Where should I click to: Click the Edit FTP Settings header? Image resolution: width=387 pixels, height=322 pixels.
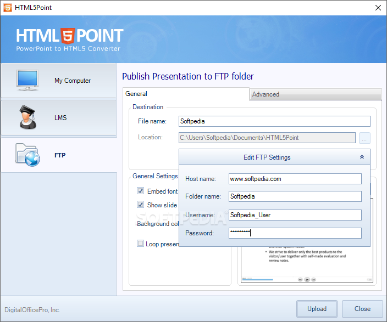click(274, 157)
